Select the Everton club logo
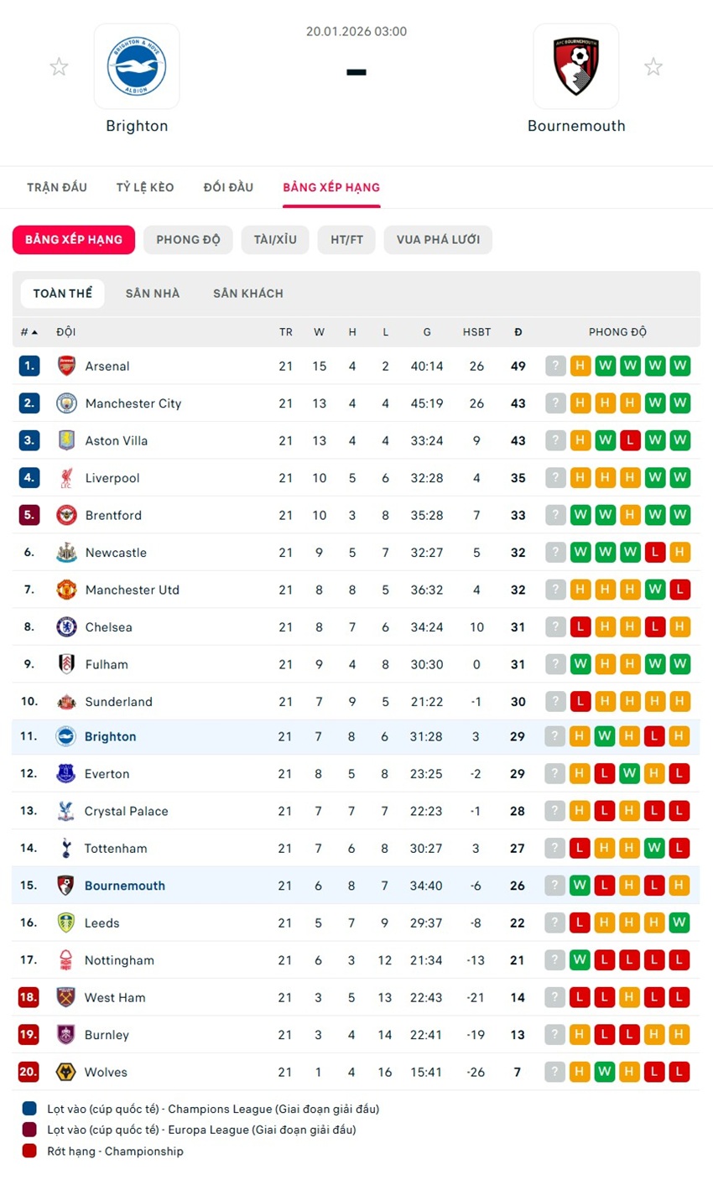The height and width of the screenshot is (1185, 713). 67,773
